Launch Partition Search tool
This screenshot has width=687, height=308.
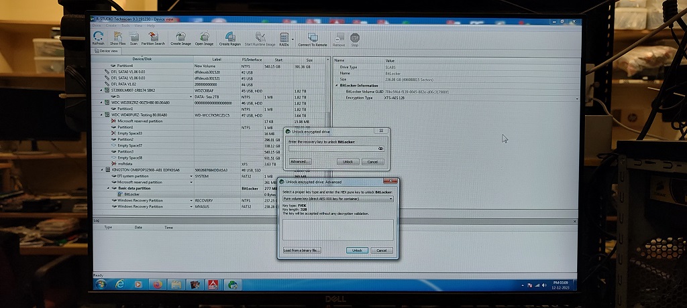coord(154,39)
